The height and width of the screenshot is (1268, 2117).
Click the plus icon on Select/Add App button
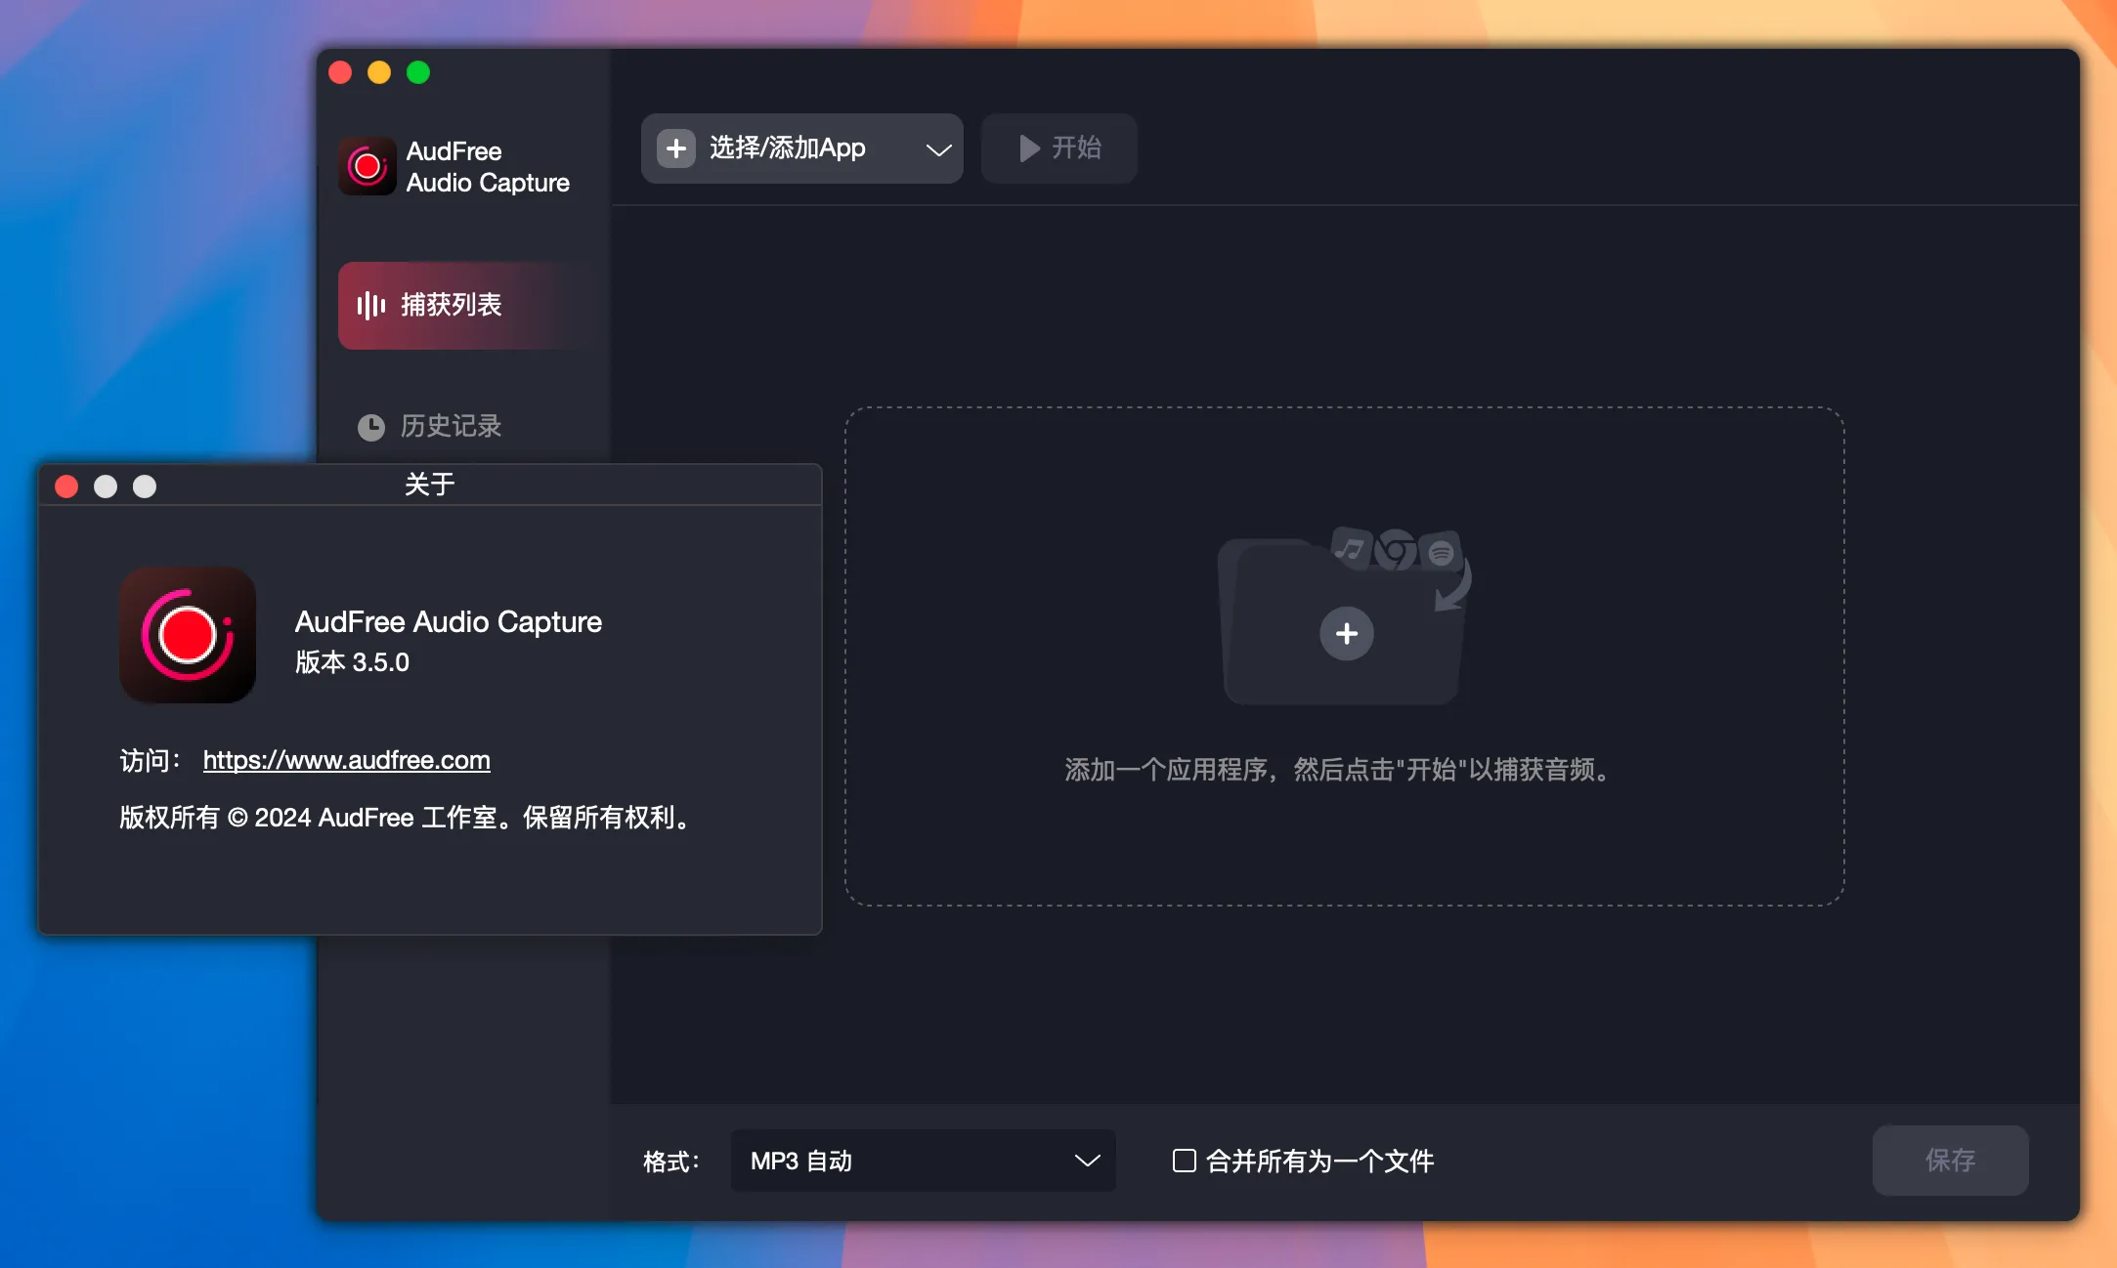pos(675,148)
